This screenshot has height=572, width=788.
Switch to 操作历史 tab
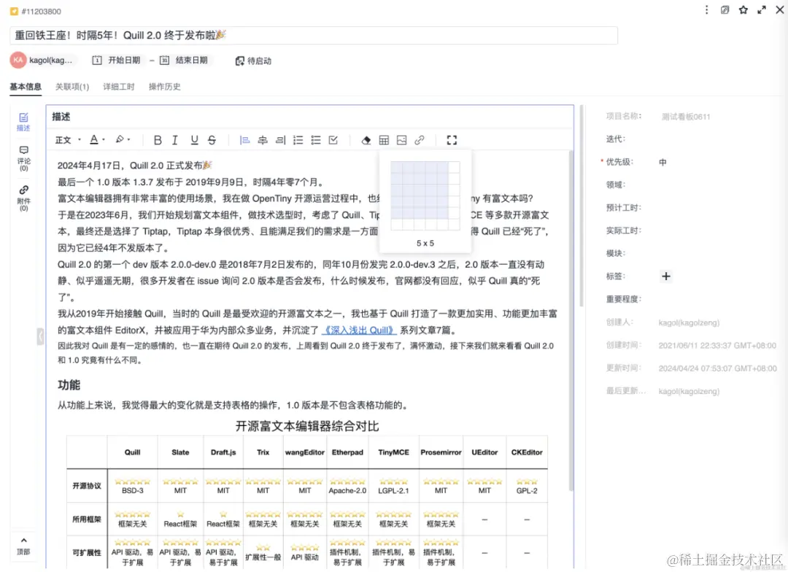point(164,87)
